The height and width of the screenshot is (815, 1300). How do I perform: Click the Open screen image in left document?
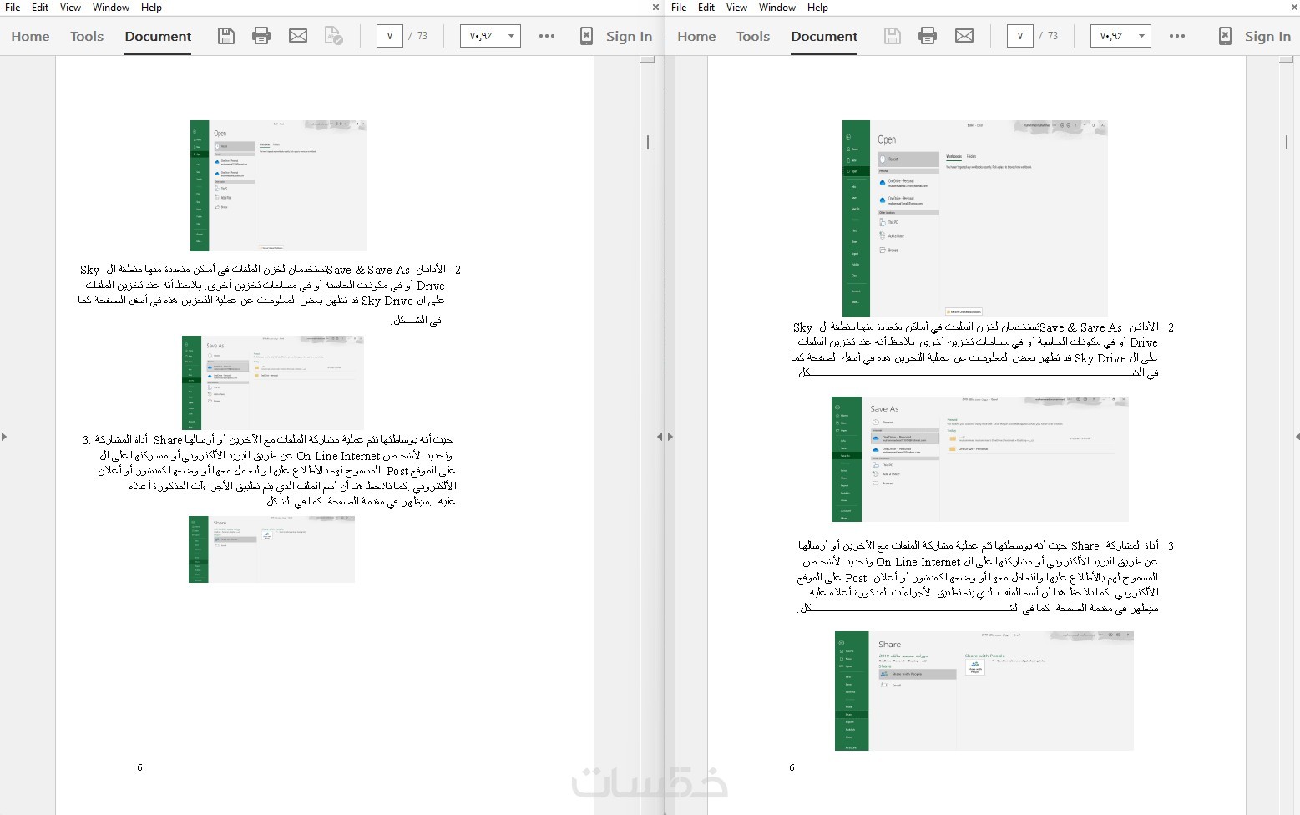click(x=279, y=185)
